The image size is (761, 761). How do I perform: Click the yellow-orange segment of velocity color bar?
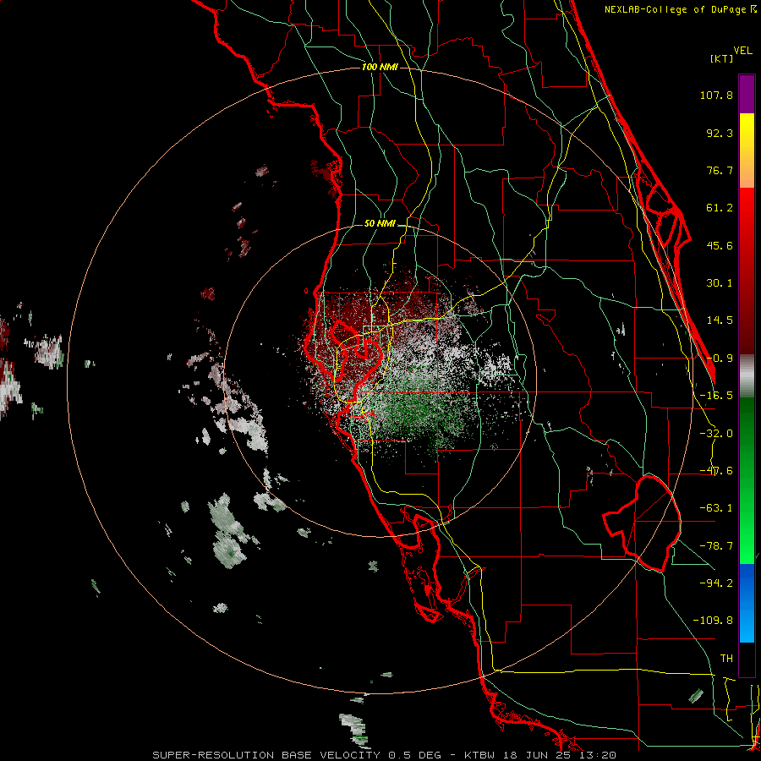click(747, 151)
